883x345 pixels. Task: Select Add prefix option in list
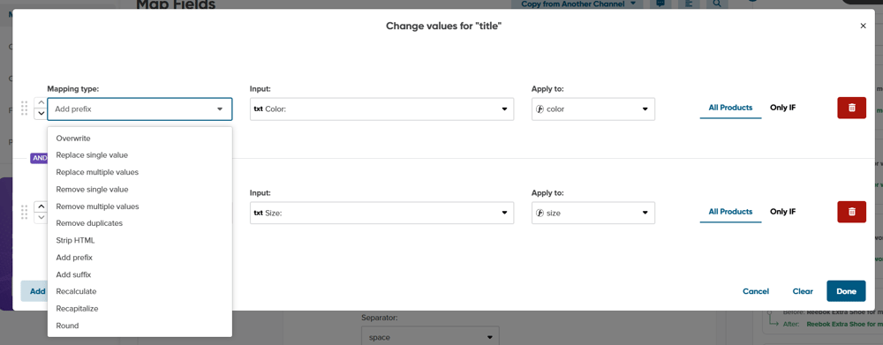pyautogui.click(x=140, y=257)
